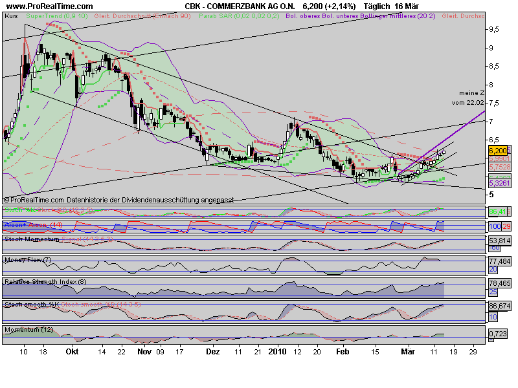Click the 21 date label on time axis
518x388 pixels.
click(258, 352)
